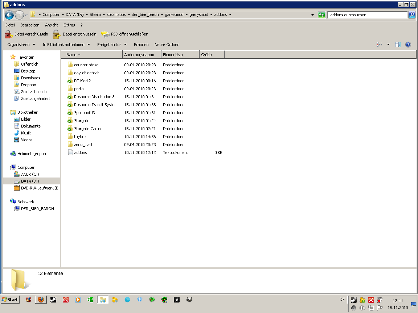Click the addons durchsuchen search field
This screenshot has height=313, width=418.
(x=367, y=15)
